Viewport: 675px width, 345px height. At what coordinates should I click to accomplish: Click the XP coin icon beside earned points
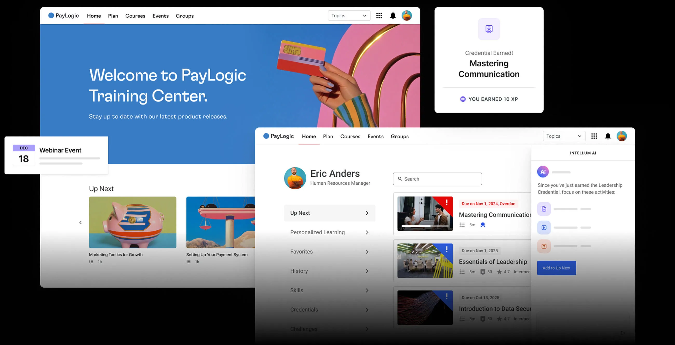click(463, 99)
